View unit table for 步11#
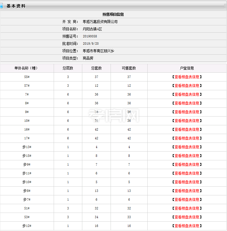The width and height of the screenshot is (227, 231). (187, 173)
